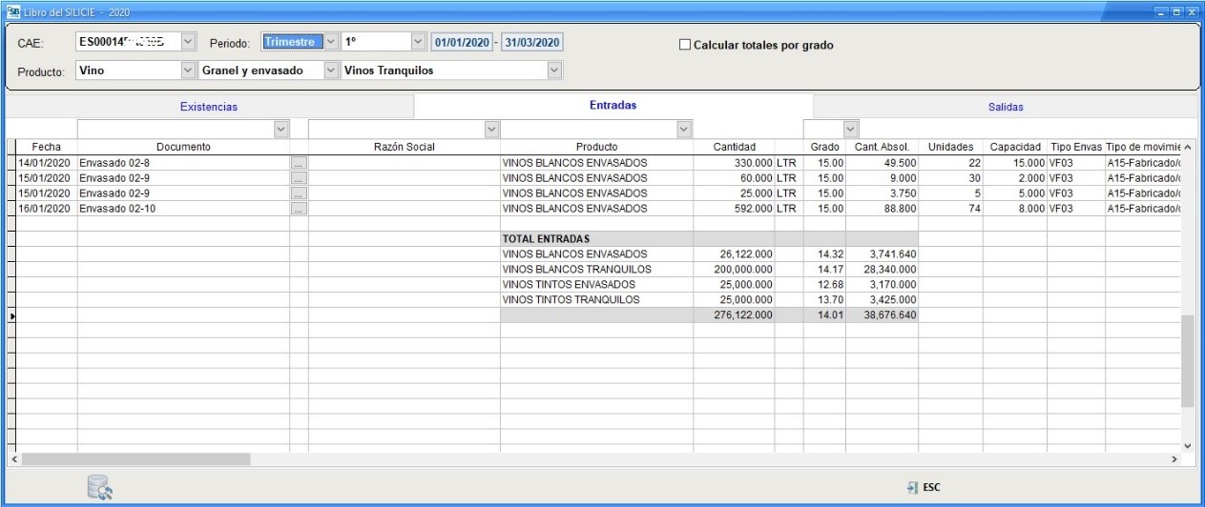Click the end date field 31/03/2020
The height and width of the screenshot is (507, 1205).
pyautogui.click(x=532, y=43)
